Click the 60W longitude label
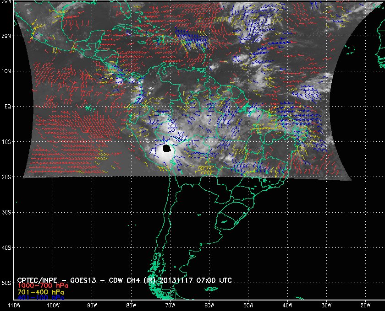Screen dimensions: 385x311 209,306
